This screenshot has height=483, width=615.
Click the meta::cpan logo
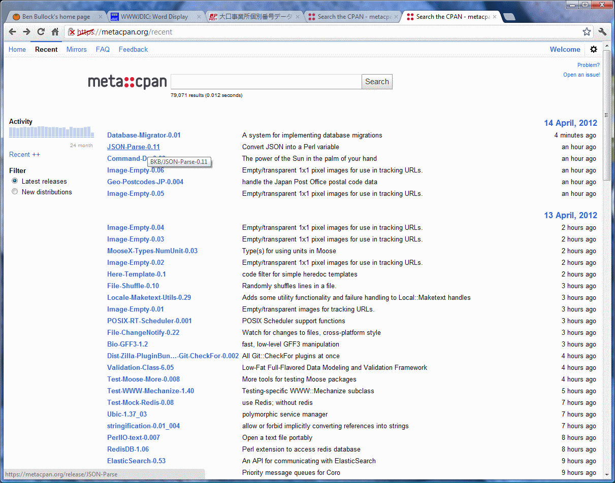coord(127,82)
